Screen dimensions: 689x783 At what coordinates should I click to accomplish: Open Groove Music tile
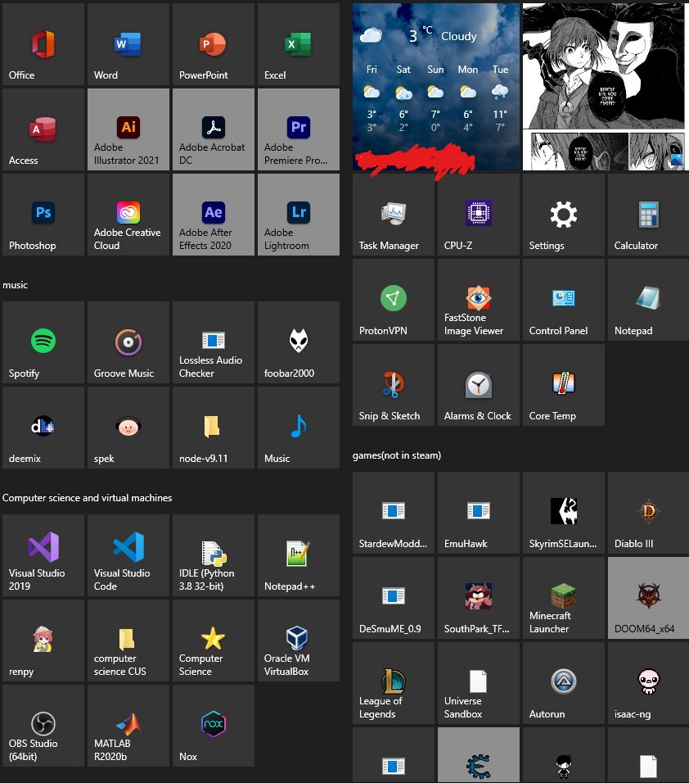[x=128, y=342]
